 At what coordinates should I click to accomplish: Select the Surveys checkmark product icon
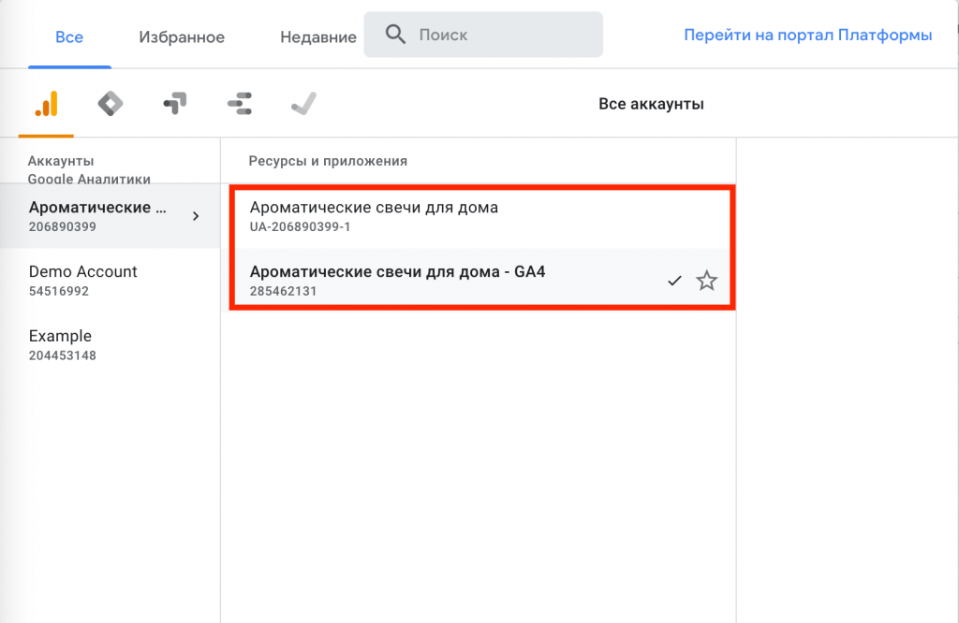tap(303, 104)
